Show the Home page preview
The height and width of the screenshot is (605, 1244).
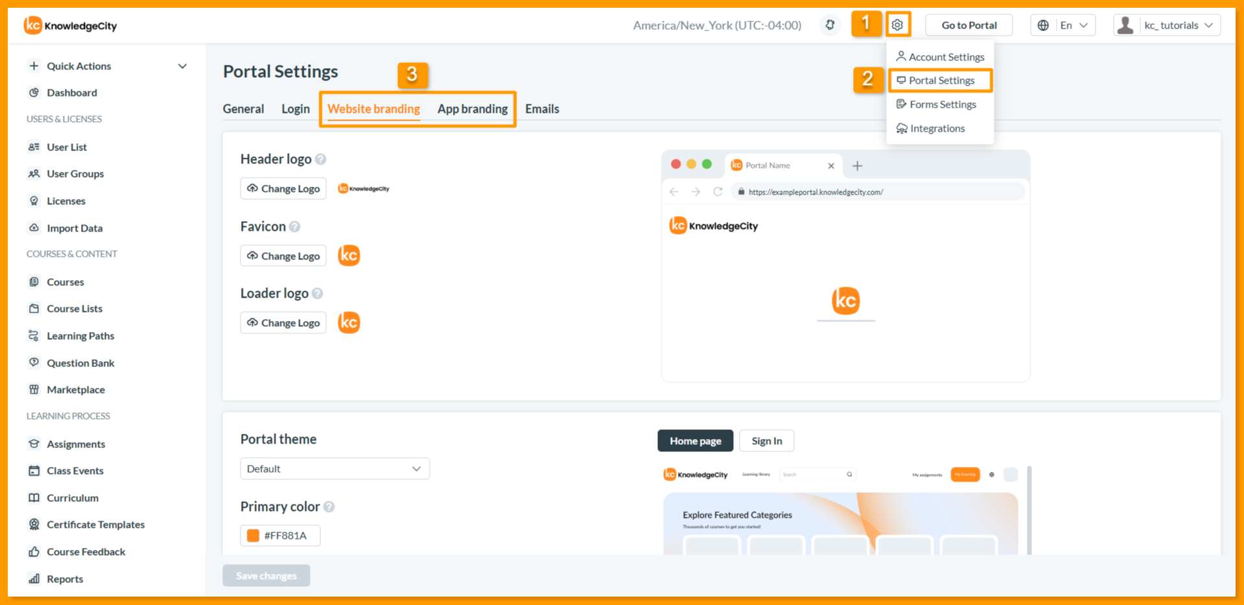[x=695, y=441]
